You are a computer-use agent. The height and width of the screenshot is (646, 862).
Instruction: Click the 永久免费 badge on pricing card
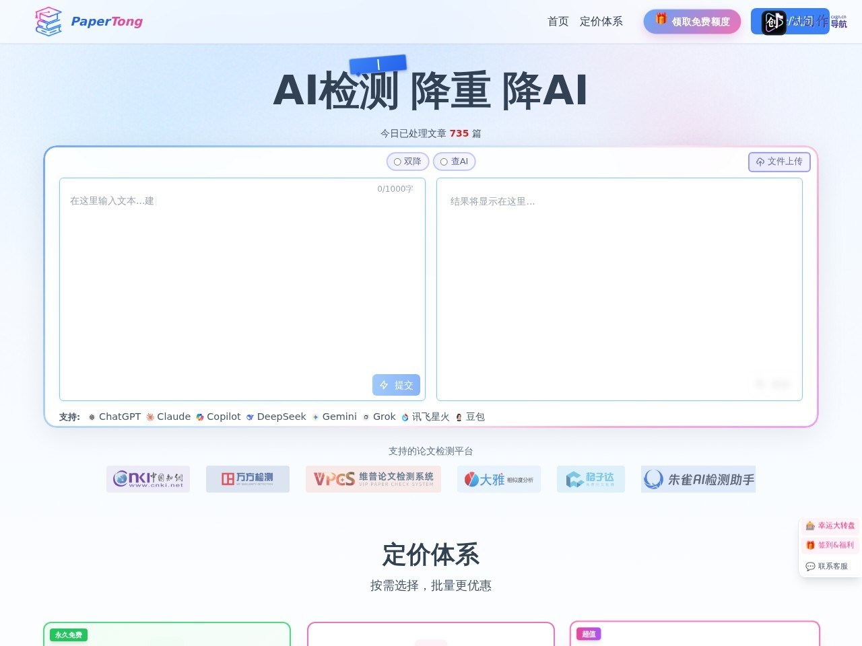[69, 635]
